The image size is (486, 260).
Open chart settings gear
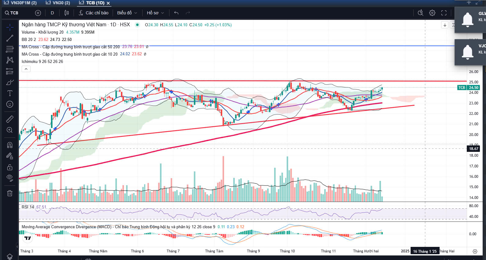tap(432, 13)
